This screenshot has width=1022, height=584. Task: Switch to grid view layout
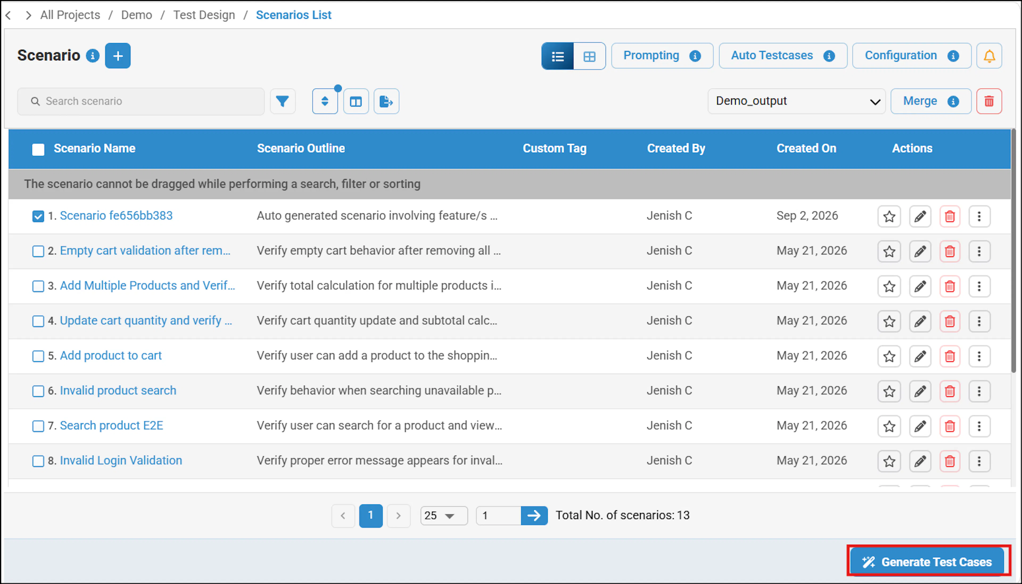tap(589, 56)
